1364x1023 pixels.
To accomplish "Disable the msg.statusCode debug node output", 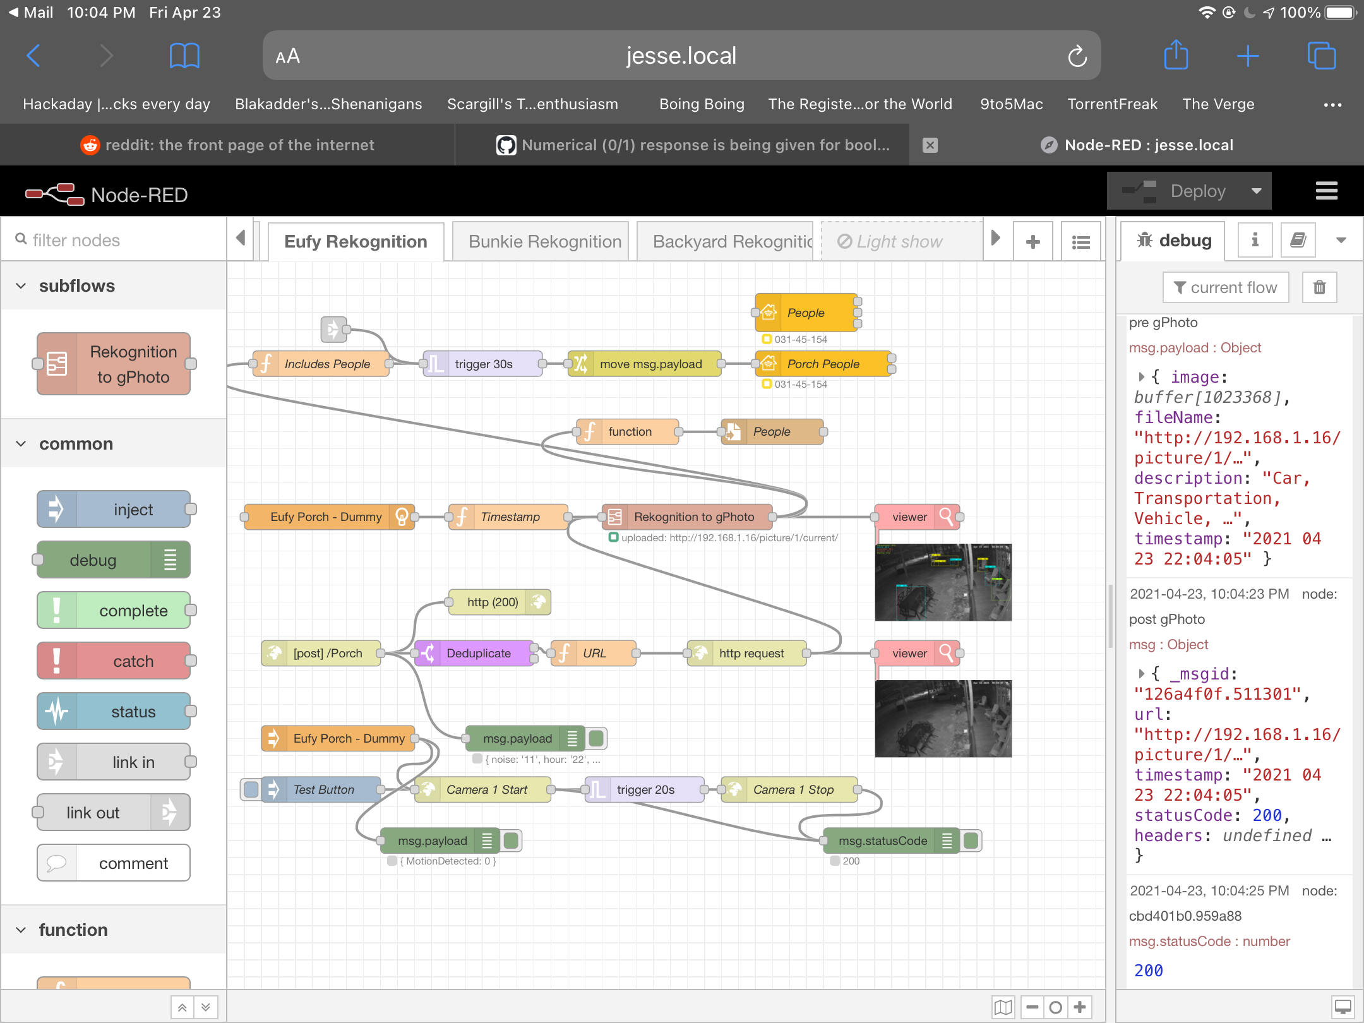I will (971, 841).
